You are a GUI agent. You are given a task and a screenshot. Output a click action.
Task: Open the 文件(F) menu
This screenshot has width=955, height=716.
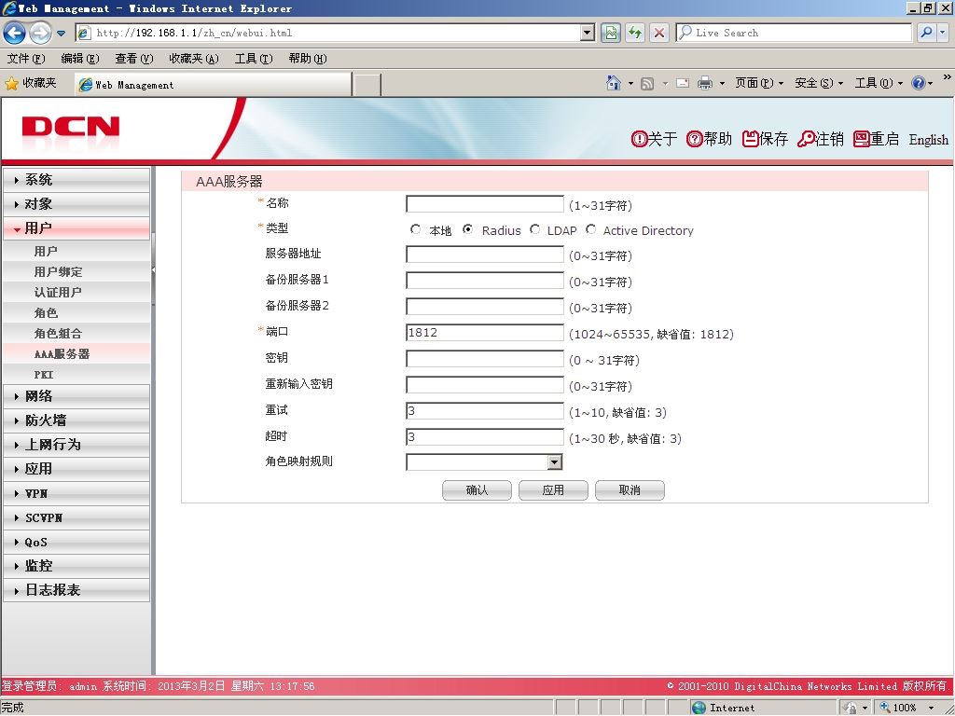pyautogui.click(x=25, y=59)
